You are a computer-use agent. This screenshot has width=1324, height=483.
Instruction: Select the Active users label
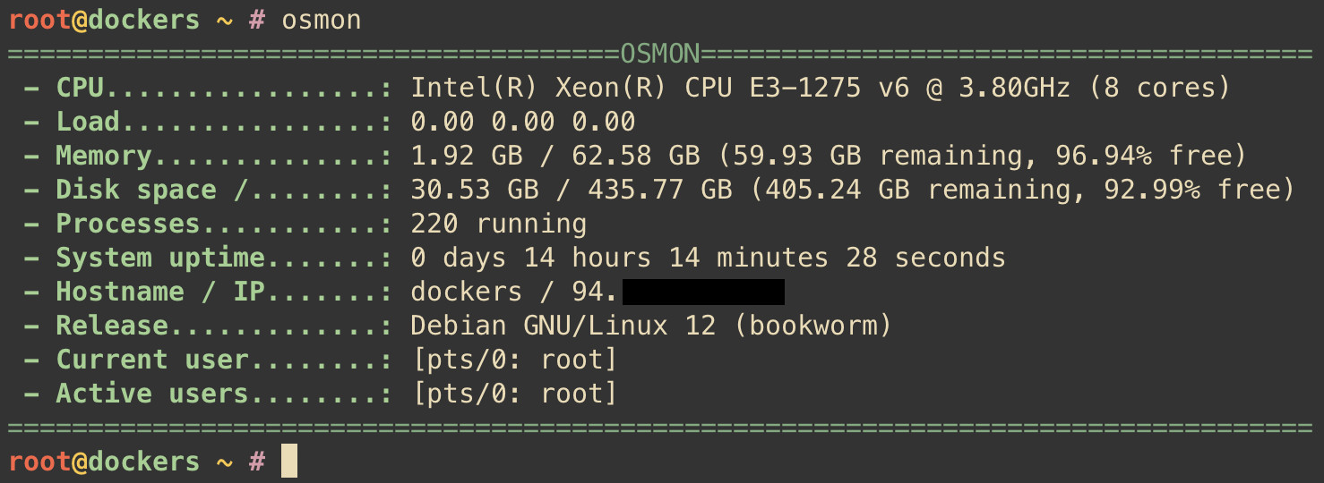coord(152,394)
